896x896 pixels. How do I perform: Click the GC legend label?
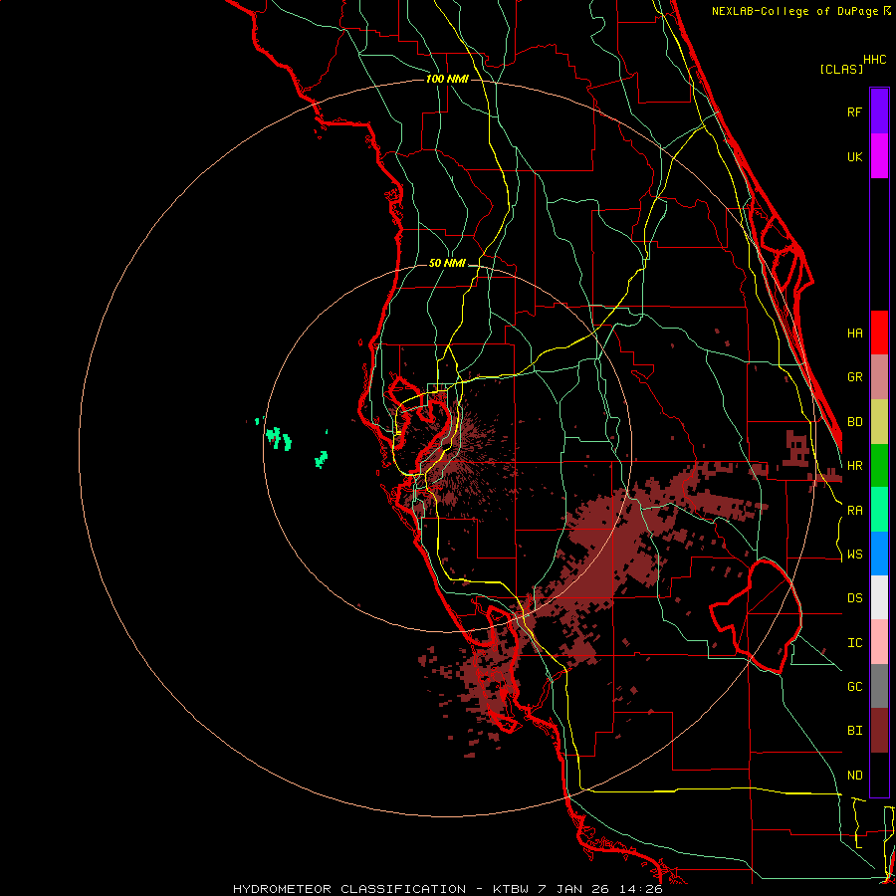point(854,687)
